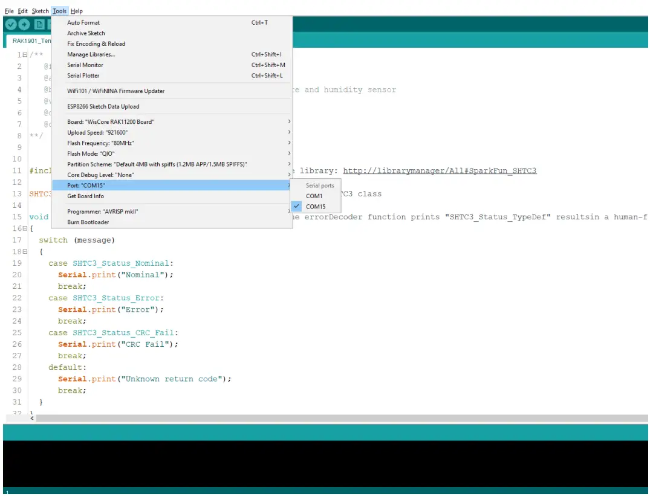Select Serial Monitor from Tools menu
The width and height of the screenshot is (650, 496).
(85, 65)
